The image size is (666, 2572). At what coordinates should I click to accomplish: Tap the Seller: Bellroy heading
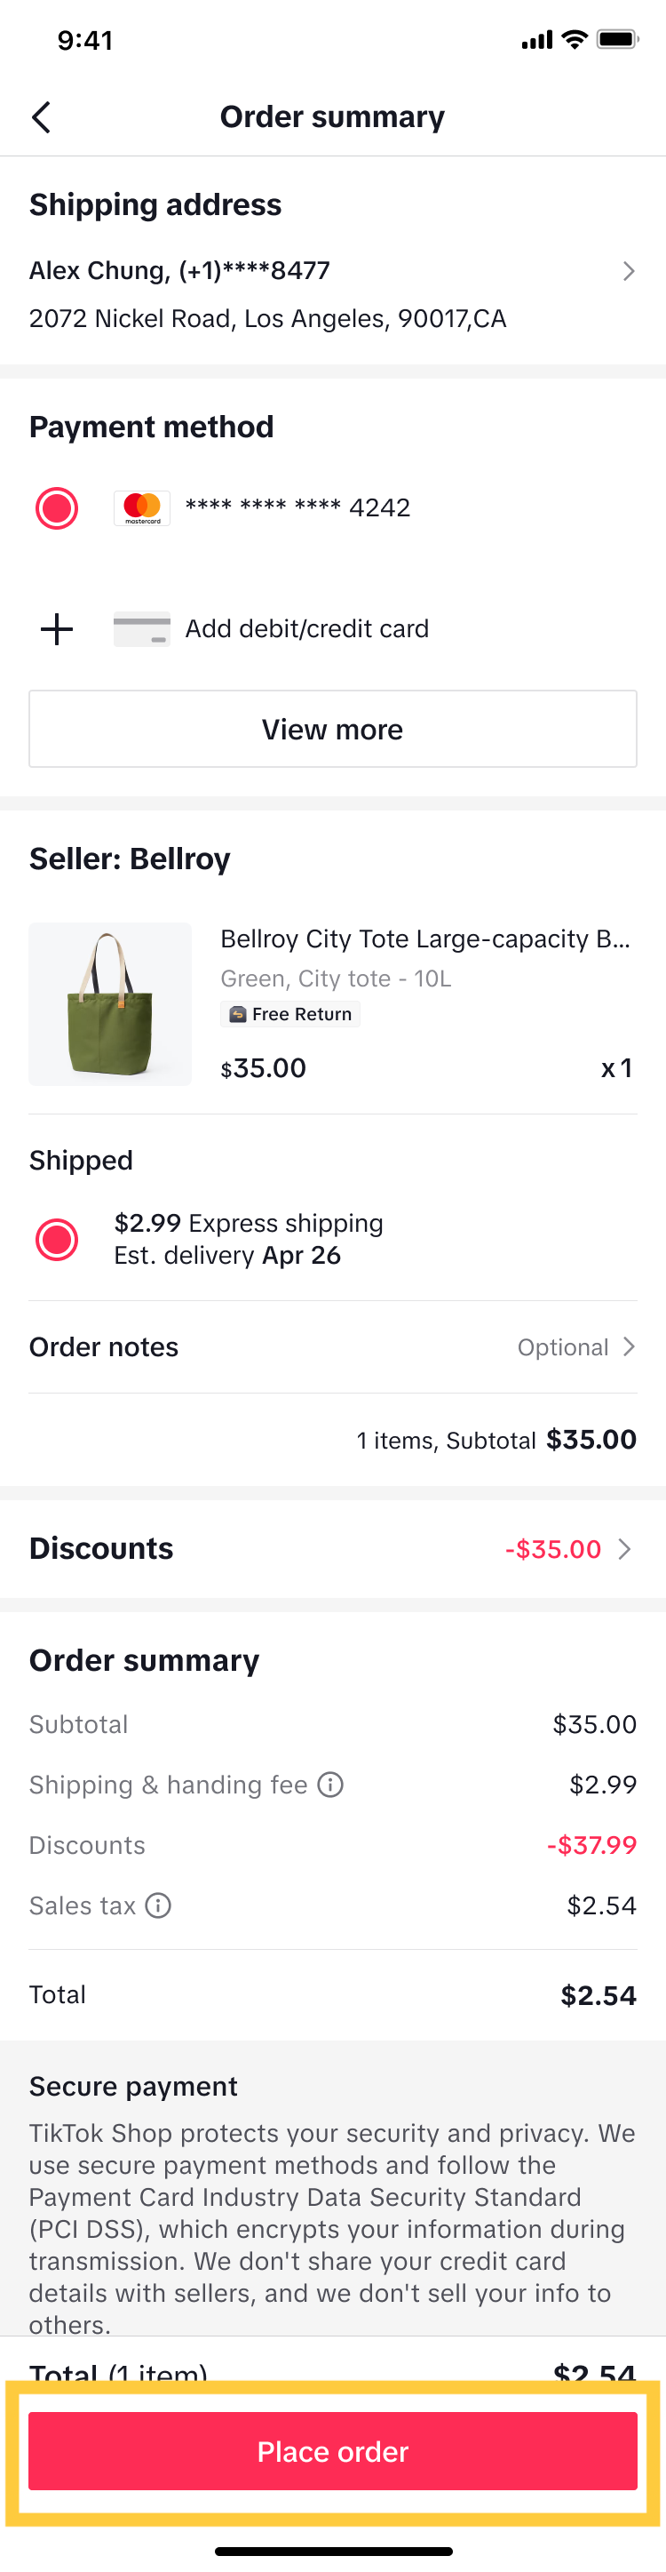point(130,859)
